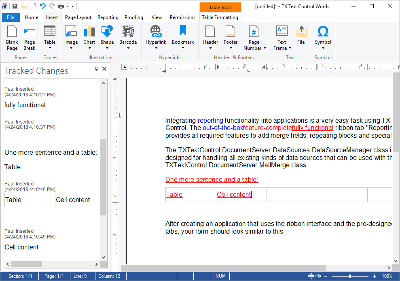The width and height of the screenshot is (400, 281).
Task: Undo the last action
Action: [x=42, y=6]
